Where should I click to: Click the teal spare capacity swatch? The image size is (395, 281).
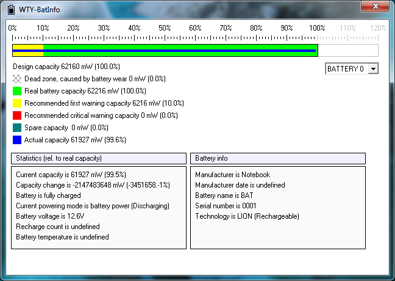tap(17, 128)
